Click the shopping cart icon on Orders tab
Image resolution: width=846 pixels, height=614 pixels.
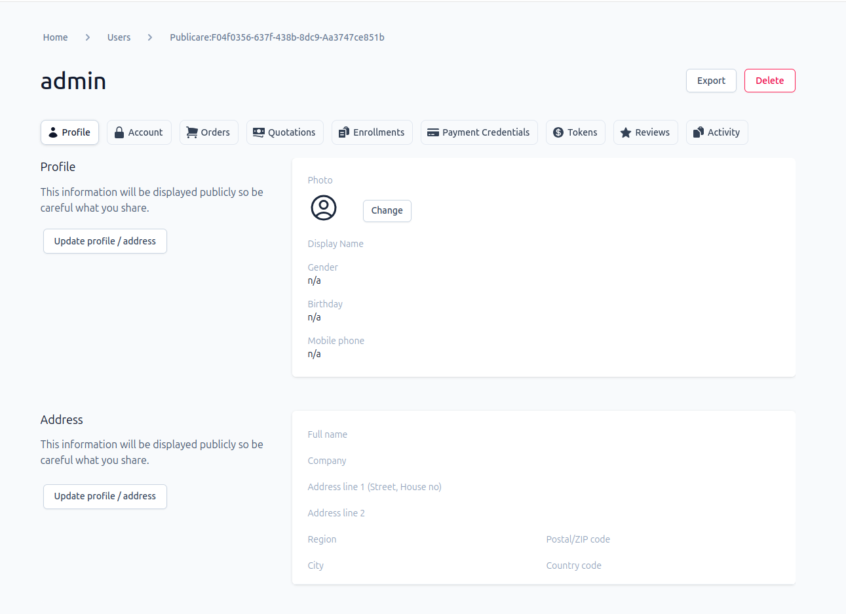point(192,132)
